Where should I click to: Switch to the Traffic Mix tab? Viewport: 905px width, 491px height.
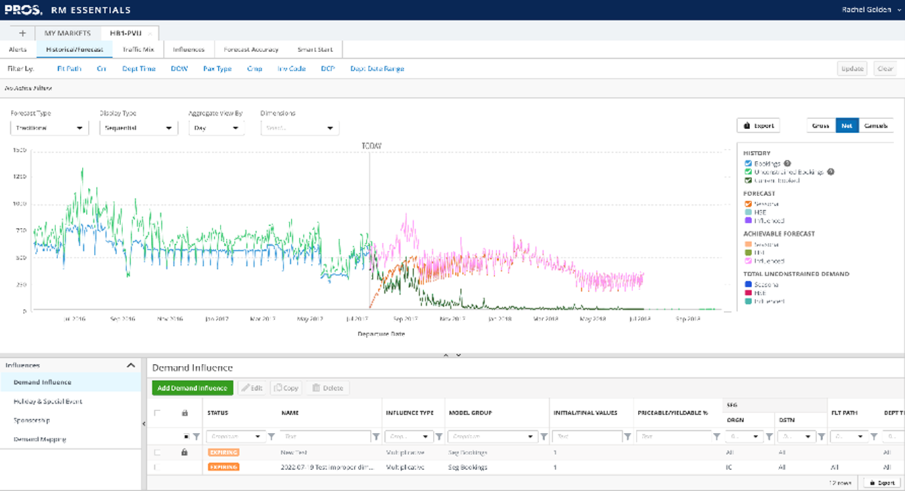point(137,49)
